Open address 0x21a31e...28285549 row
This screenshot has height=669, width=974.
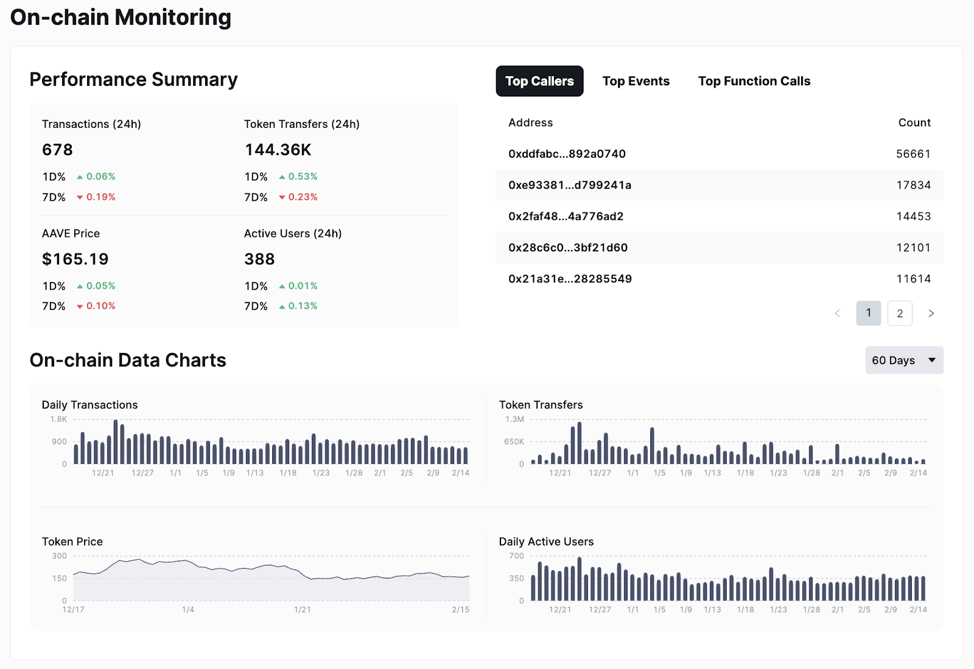720,279
